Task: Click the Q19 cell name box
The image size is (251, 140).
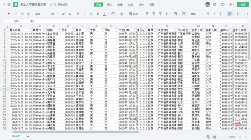Action: (x=16, y=21)
